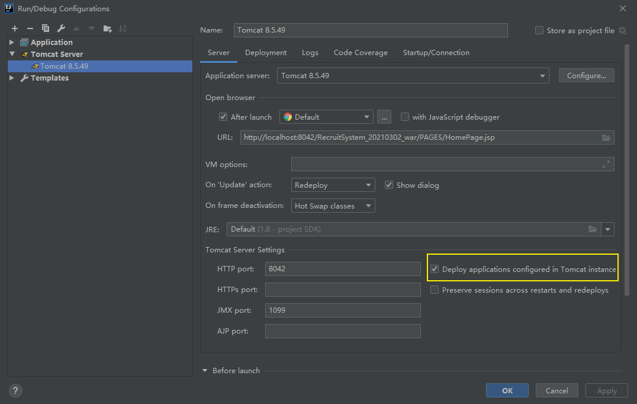
Task: Click the browser ellipsis button
Action: tap(384, 117)
